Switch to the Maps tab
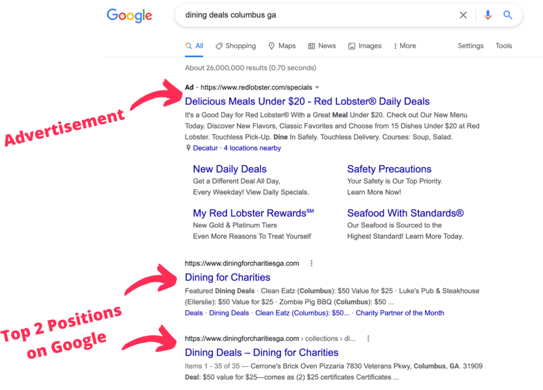The height and width of the screenshot is (390, 543). (282, 46)
